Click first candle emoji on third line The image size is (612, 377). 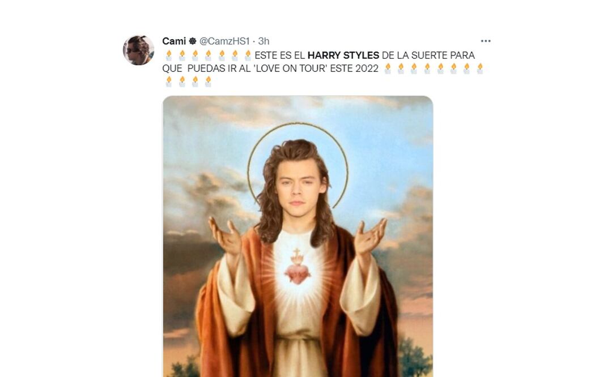point(169,82)
